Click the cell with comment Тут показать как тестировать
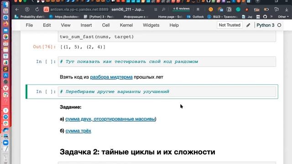Image resolution: width=292 pixels, height=164 pixels. pyautogui.click(x=167, y=61)
